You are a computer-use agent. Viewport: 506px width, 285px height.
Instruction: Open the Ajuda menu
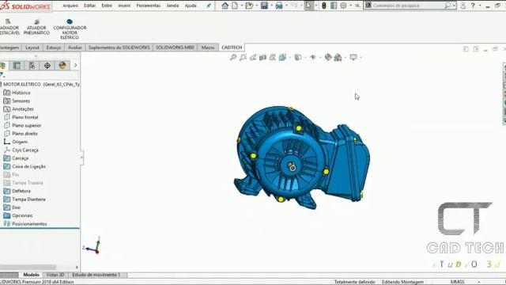(191, 6)
